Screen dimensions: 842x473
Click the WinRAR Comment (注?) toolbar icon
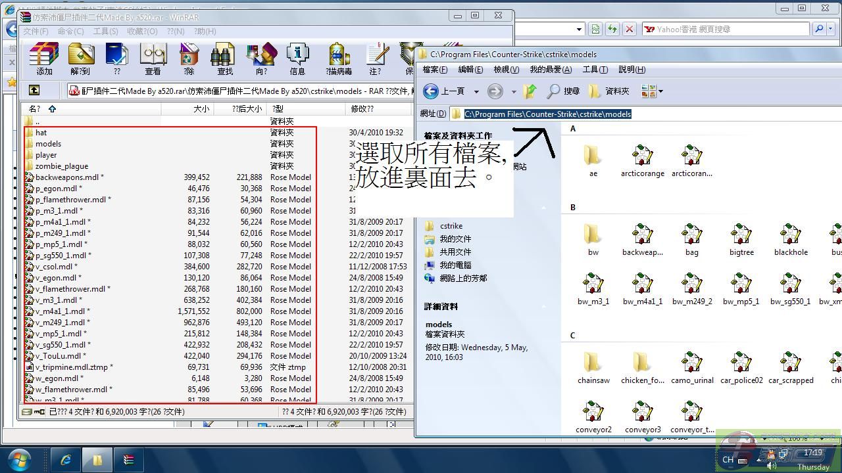pos(376,59)
